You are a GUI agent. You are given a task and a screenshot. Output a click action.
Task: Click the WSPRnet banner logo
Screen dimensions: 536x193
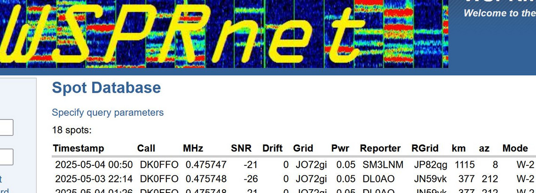click(224, 34)
